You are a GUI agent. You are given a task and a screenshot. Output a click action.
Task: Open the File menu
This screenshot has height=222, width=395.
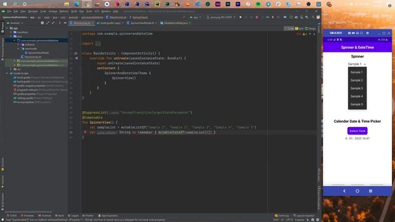pos(9,11)
